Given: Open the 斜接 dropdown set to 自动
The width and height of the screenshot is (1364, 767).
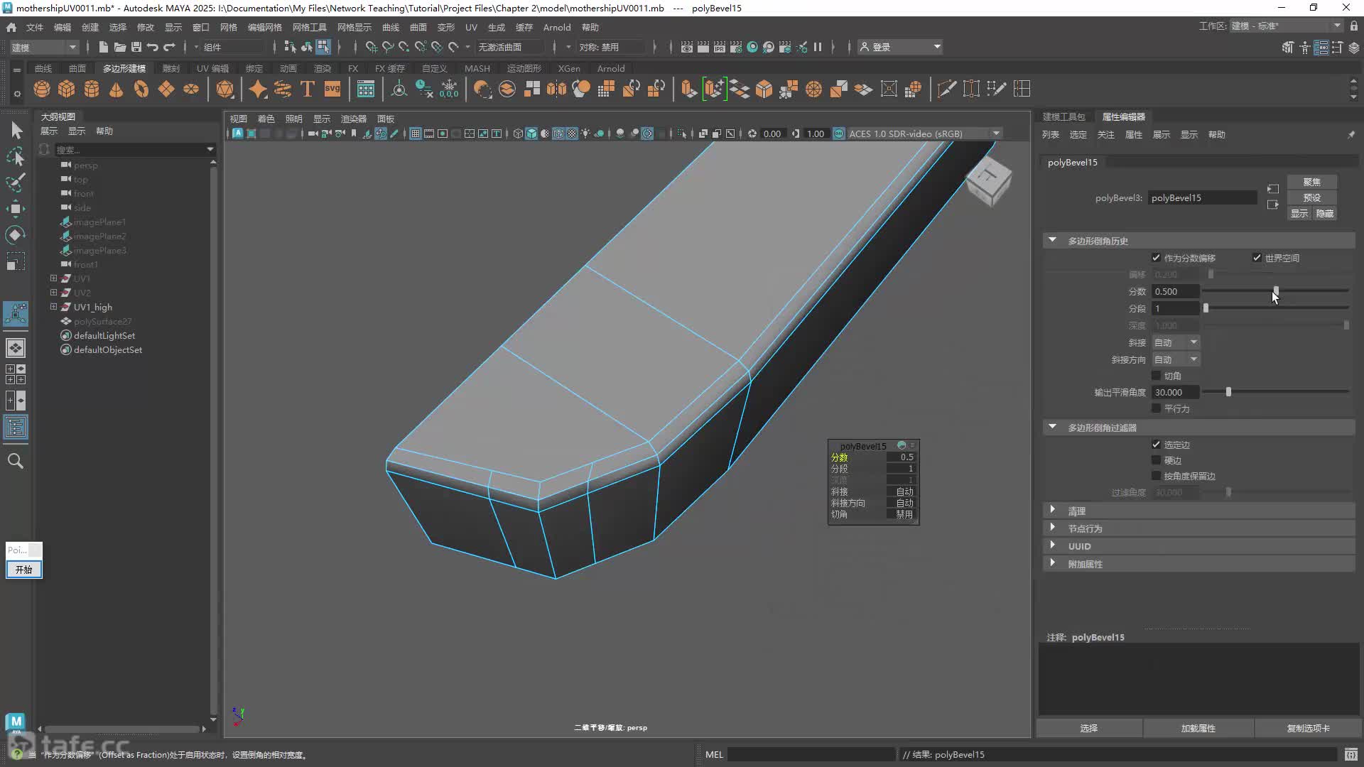Looking at the screenshot, I should pyautogui.click(x=1176, y=342).
